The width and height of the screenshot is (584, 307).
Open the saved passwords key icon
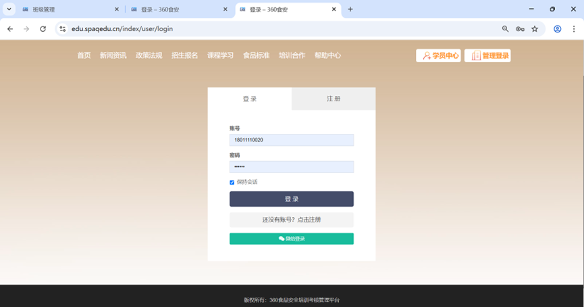coord(520,29)
